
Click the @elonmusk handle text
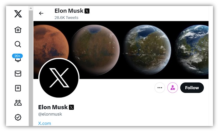(x=50, y=114)
